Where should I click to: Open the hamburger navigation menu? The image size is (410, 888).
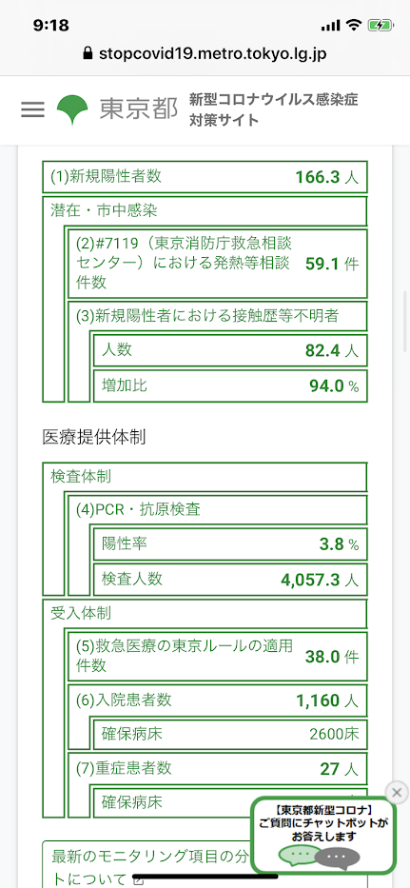point(33,109)
